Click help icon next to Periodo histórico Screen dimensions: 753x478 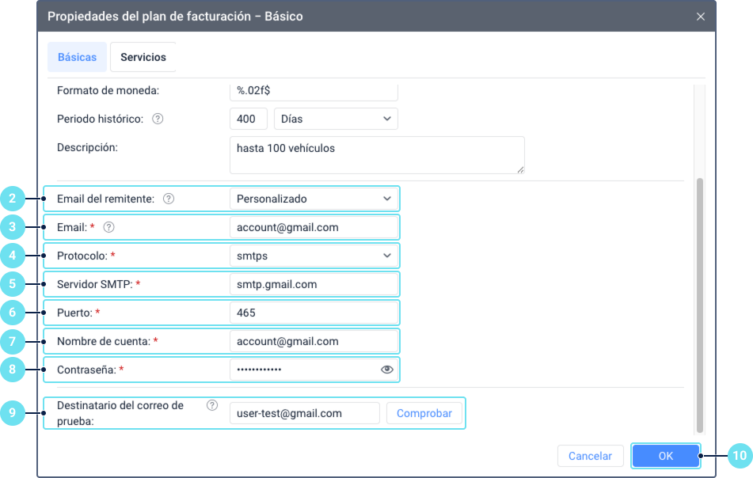point(158,119)
